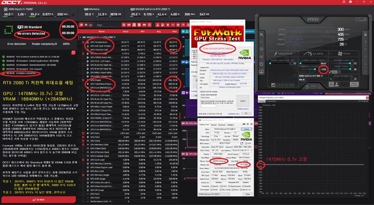Select Afterburner profile slot 1
The width and height of the screenshot is (374, 205).
click(365, 42)
